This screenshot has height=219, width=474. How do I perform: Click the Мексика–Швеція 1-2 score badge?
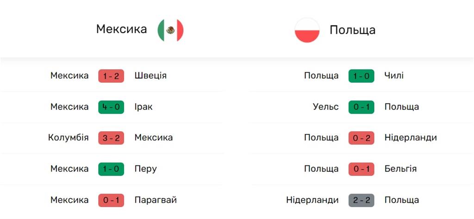(111, 76)
